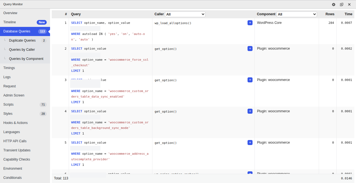Click the 113 badge on Database Queries
Screen dimensions: 356x183
[x=42, y=31]
